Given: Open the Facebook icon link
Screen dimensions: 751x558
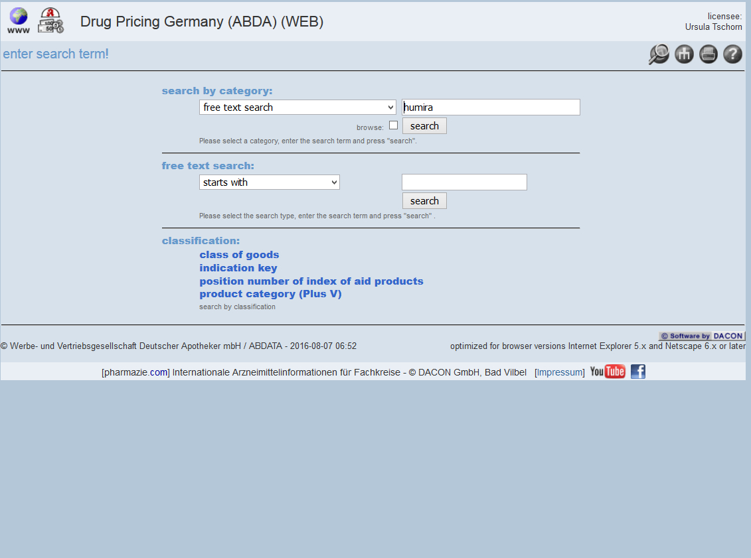Looking at the screenshot, I should (637, 372).
